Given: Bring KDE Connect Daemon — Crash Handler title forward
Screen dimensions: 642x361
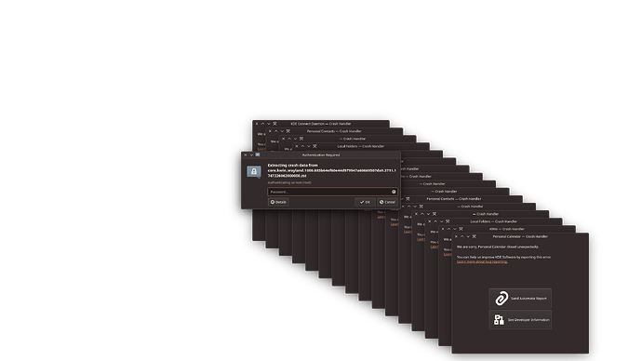Looking at the screenshot, I should (x=321, y=124).
